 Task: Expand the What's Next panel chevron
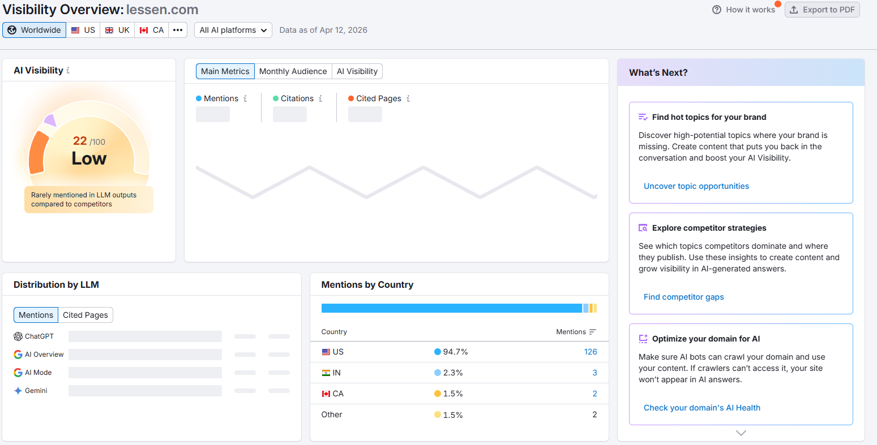[741, 433]
